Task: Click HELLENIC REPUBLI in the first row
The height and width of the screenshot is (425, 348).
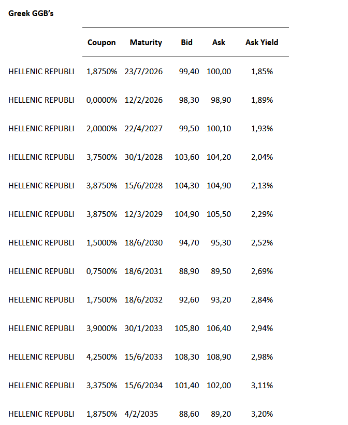Action: (41, 71)
